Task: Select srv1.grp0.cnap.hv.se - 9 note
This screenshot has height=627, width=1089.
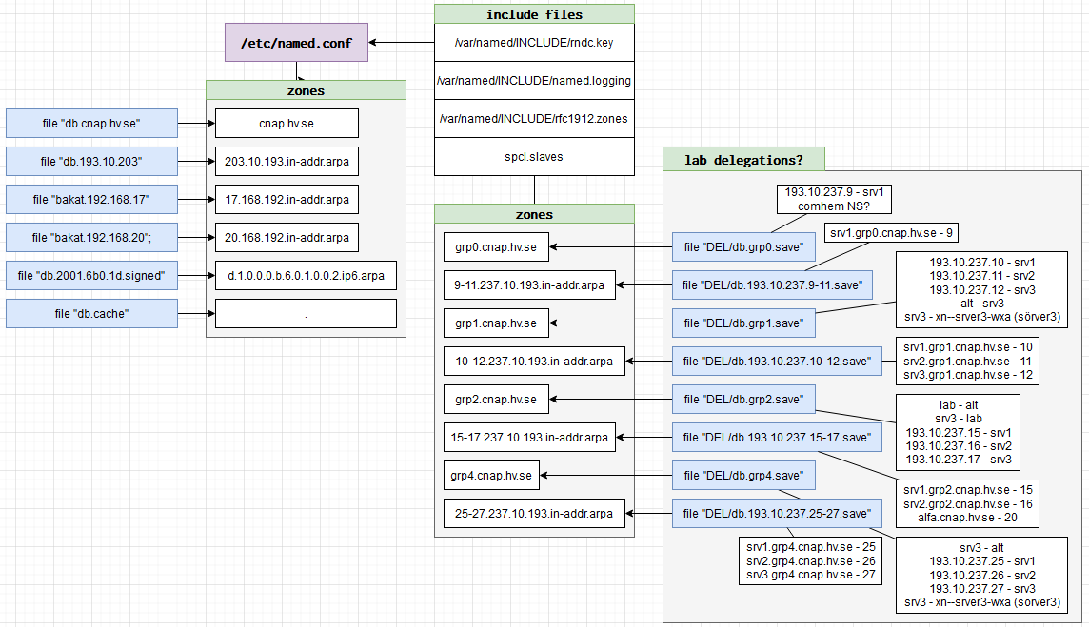Action: click(x=891, y=232)
